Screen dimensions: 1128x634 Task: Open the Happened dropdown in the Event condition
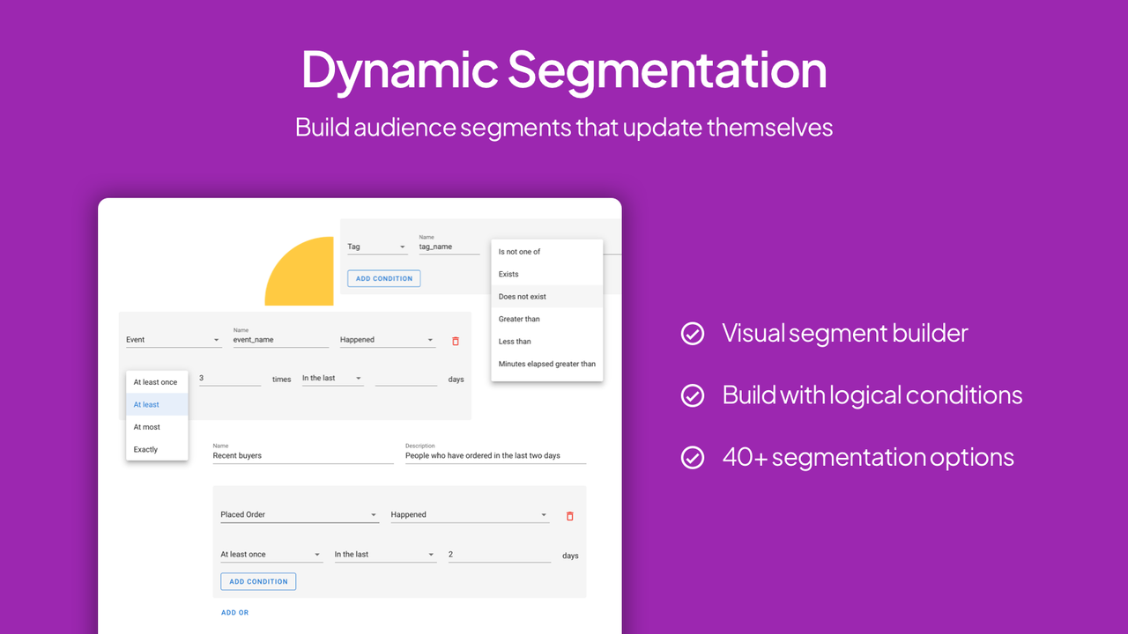388,339
